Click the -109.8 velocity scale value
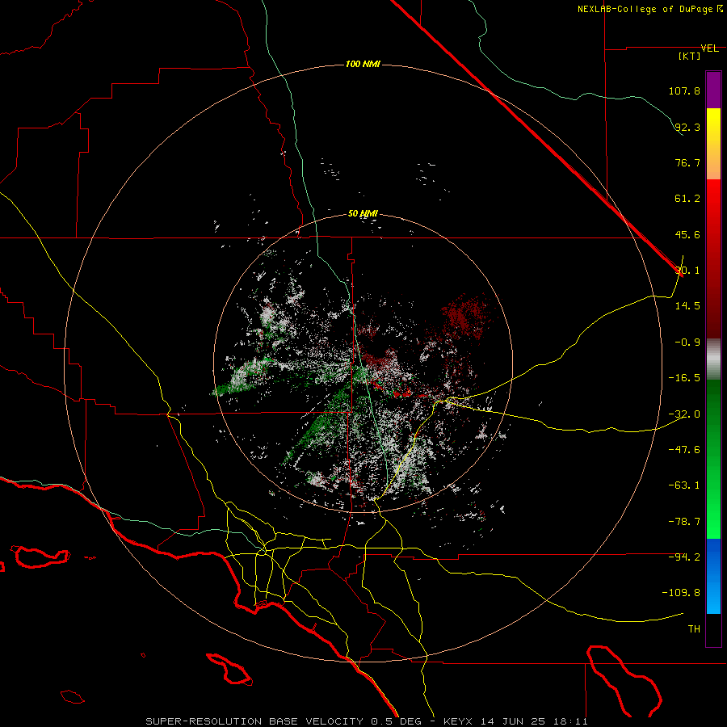 pyautogui.click(x=681, y=593)
